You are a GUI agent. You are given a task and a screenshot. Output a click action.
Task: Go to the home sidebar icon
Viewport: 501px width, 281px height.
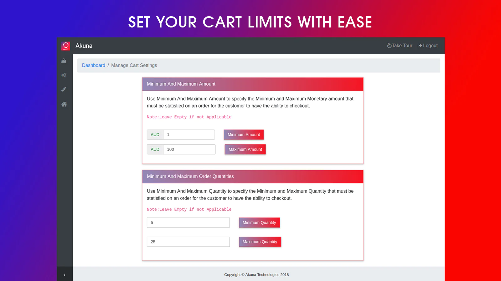point(64,104)
